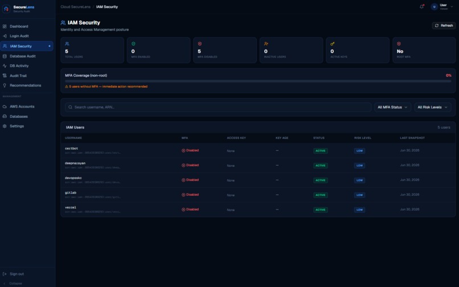
Task: Click ACTIVE status badge for vercel
Action: (x=321, y=210)
